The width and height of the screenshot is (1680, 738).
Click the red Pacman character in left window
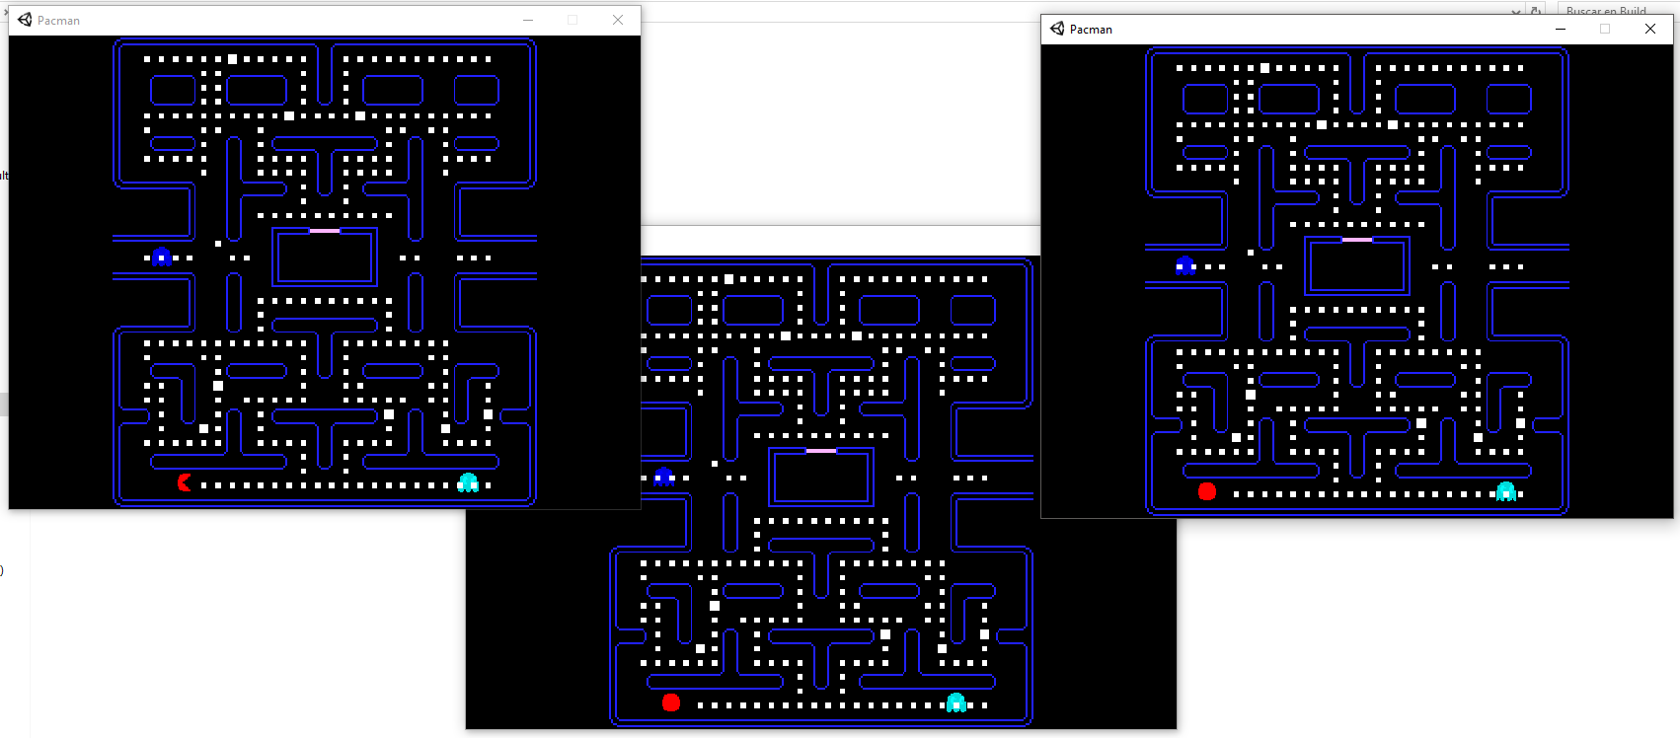(x=185, y=482)
